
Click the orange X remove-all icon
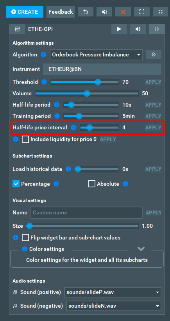(x=123, y=12)
